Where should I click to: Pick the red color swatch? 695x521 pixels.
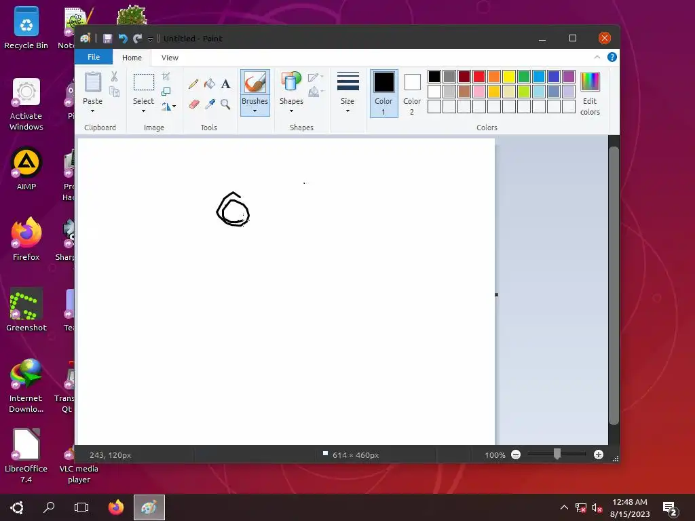[x=479, y=77]
